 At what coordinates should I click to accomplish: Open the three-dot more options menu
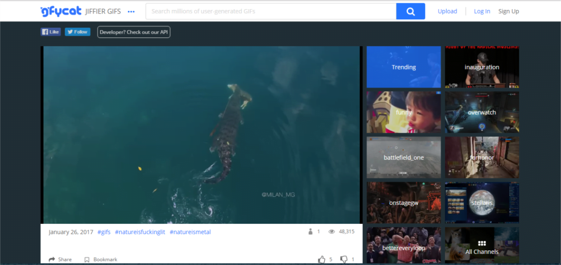click(131, 12)
